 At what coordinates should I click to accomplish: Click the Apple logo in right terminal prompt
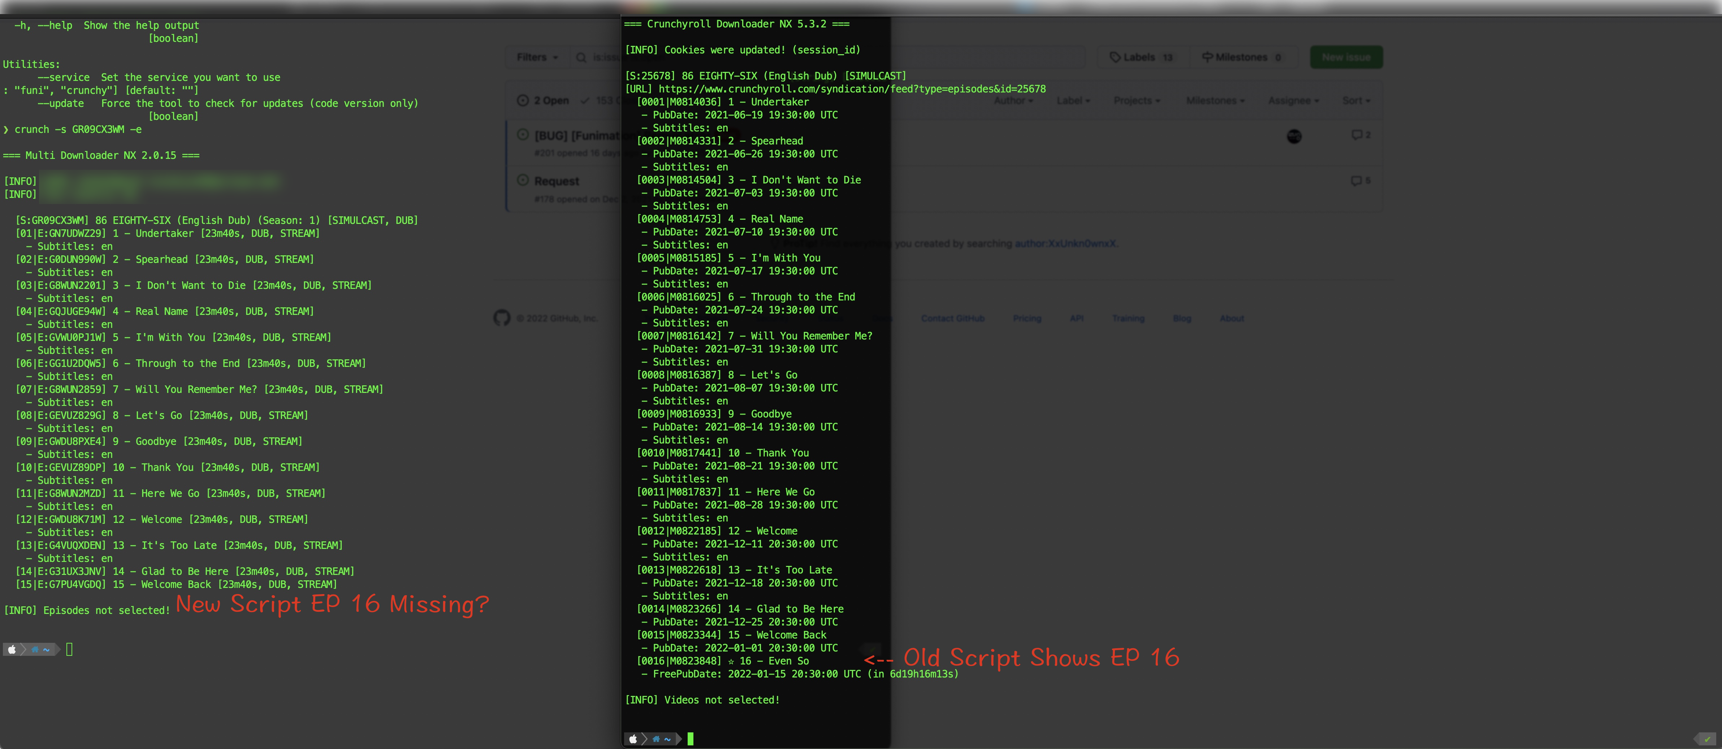tap(633, 739)
